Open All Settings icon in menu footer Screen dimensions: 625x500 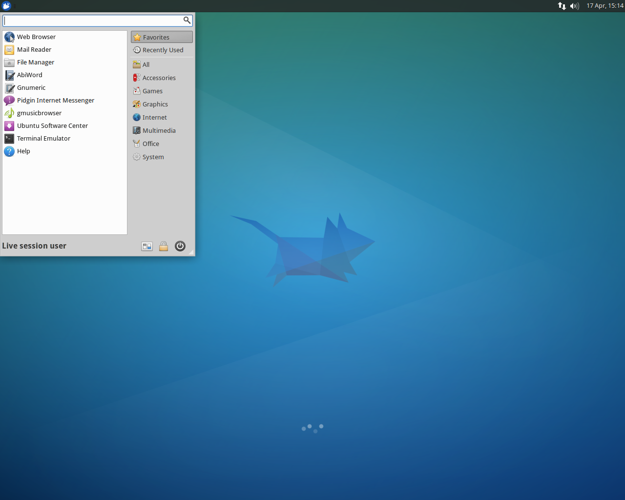point(147,246)
